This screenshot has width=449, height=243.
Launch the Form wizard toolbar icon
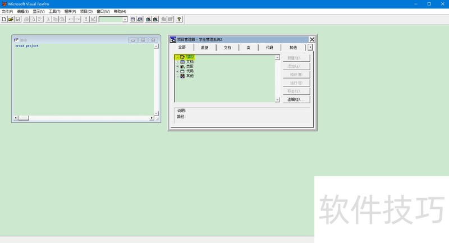coord(148,19)
